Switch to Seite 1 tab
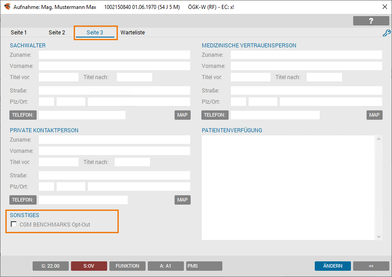 tap(19, 33)
